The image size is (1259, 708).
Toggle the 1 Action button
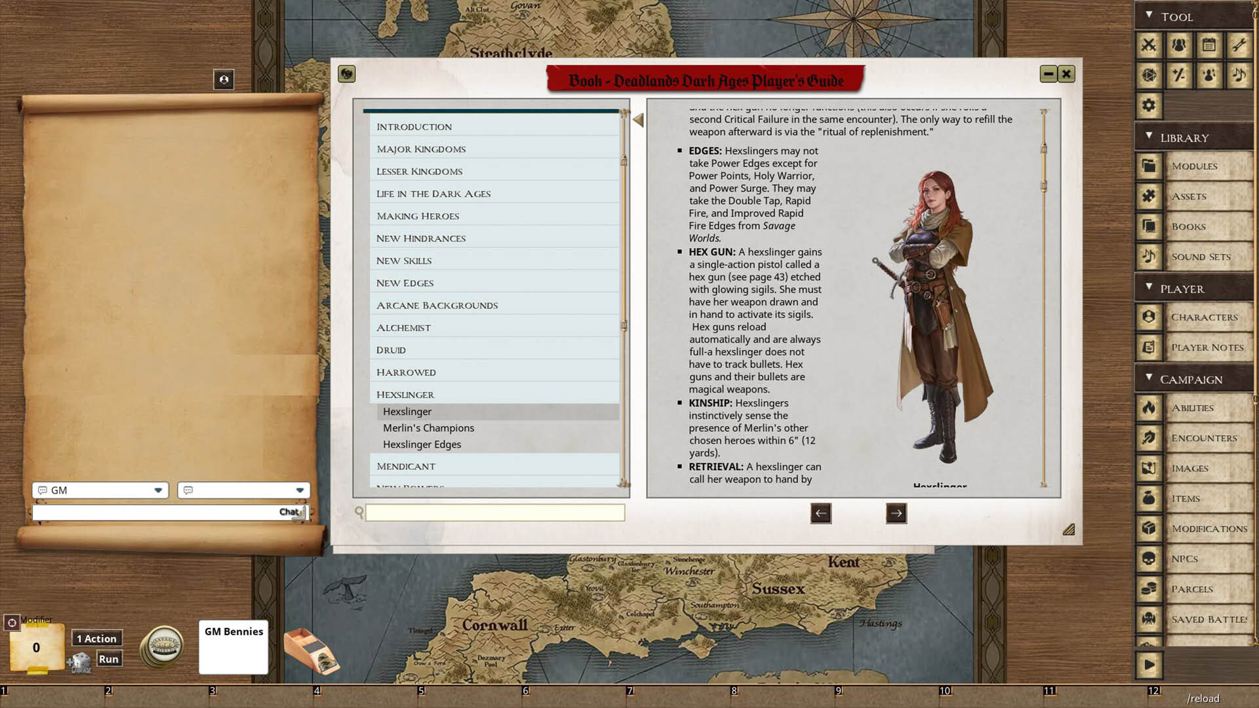(96, 639)
